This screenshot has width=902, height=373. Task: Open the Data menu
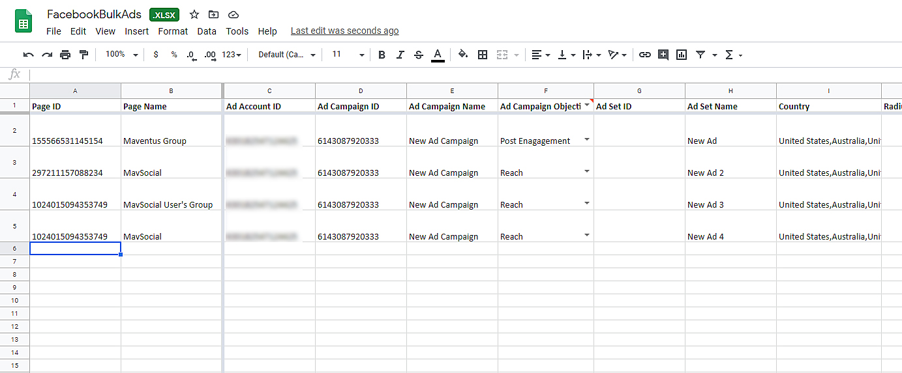click(x=207, y=31)
